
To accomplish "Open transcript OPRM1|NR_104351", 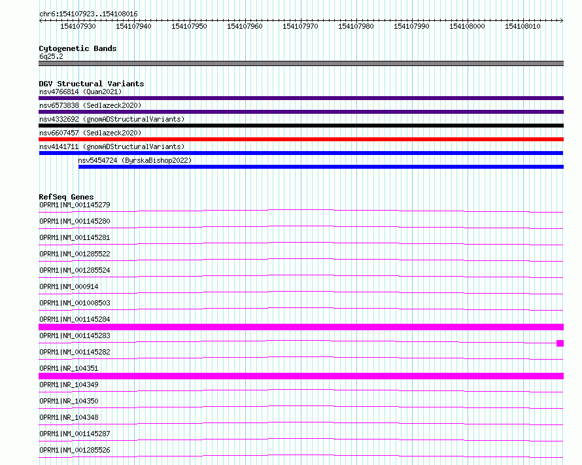I will click(69, 368).
